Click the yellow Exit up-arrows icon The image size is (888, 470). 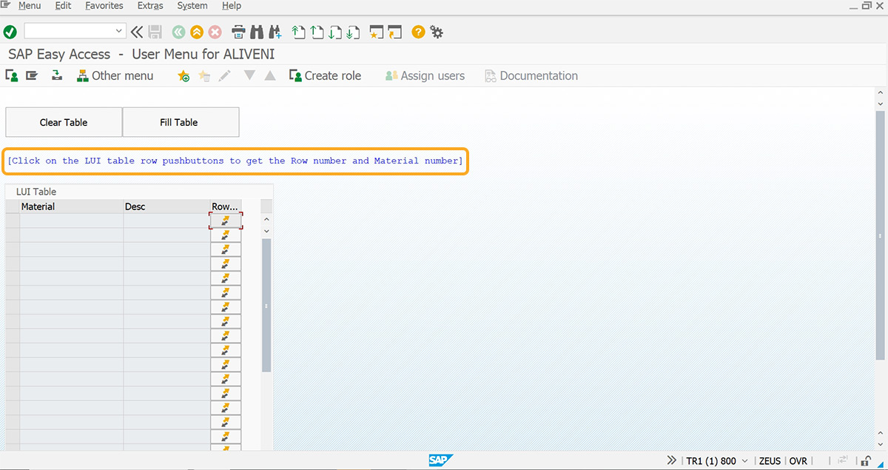tap(197, 32)
